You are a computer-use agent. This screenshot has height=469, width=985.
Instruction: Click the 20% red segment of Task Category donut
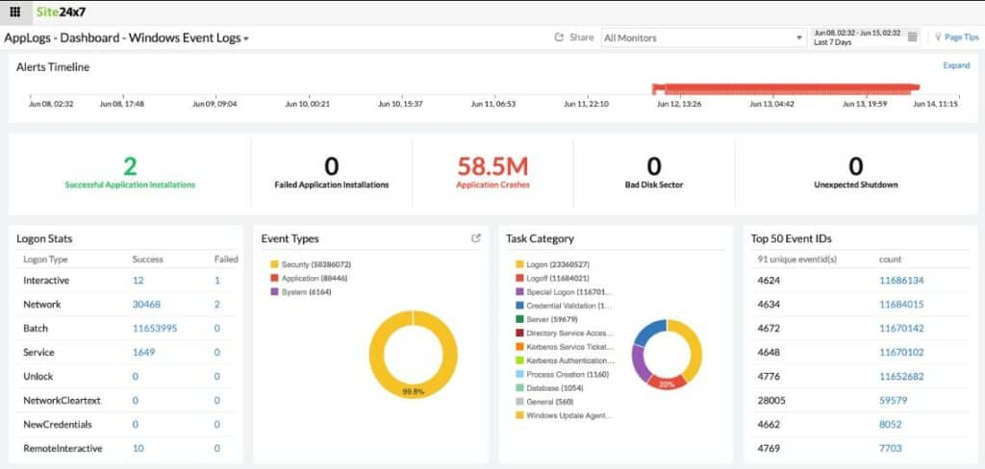pyautogui.click(x=667, y=382)
